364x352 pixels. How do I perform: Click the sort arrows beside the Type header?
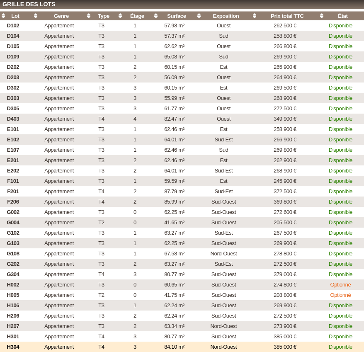click(x=89, y=16)
